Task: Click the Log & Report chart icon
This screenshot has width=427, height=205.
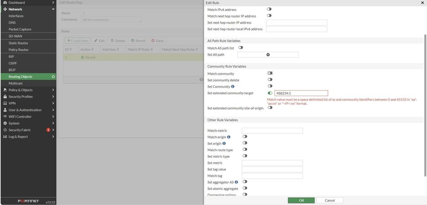Action: [5, 137]
